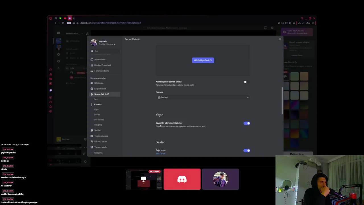The image size is (364, 205).
Task: Jump to Gelişmiş subsection under Ses ve Görüntü
Action: point(98,125)
